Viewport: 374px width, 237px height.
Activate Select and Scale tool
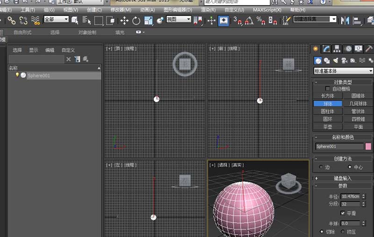tap(148, 21)
